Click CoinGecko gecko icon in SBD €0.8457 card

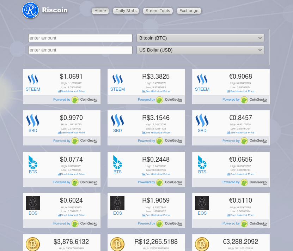click(244, 141)
